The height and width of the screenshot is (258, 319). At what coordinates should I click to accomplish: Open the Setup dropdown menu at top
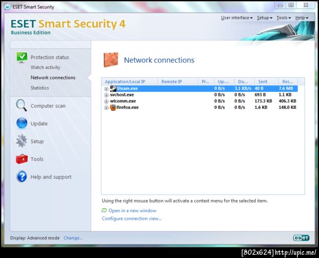(264, 18)
